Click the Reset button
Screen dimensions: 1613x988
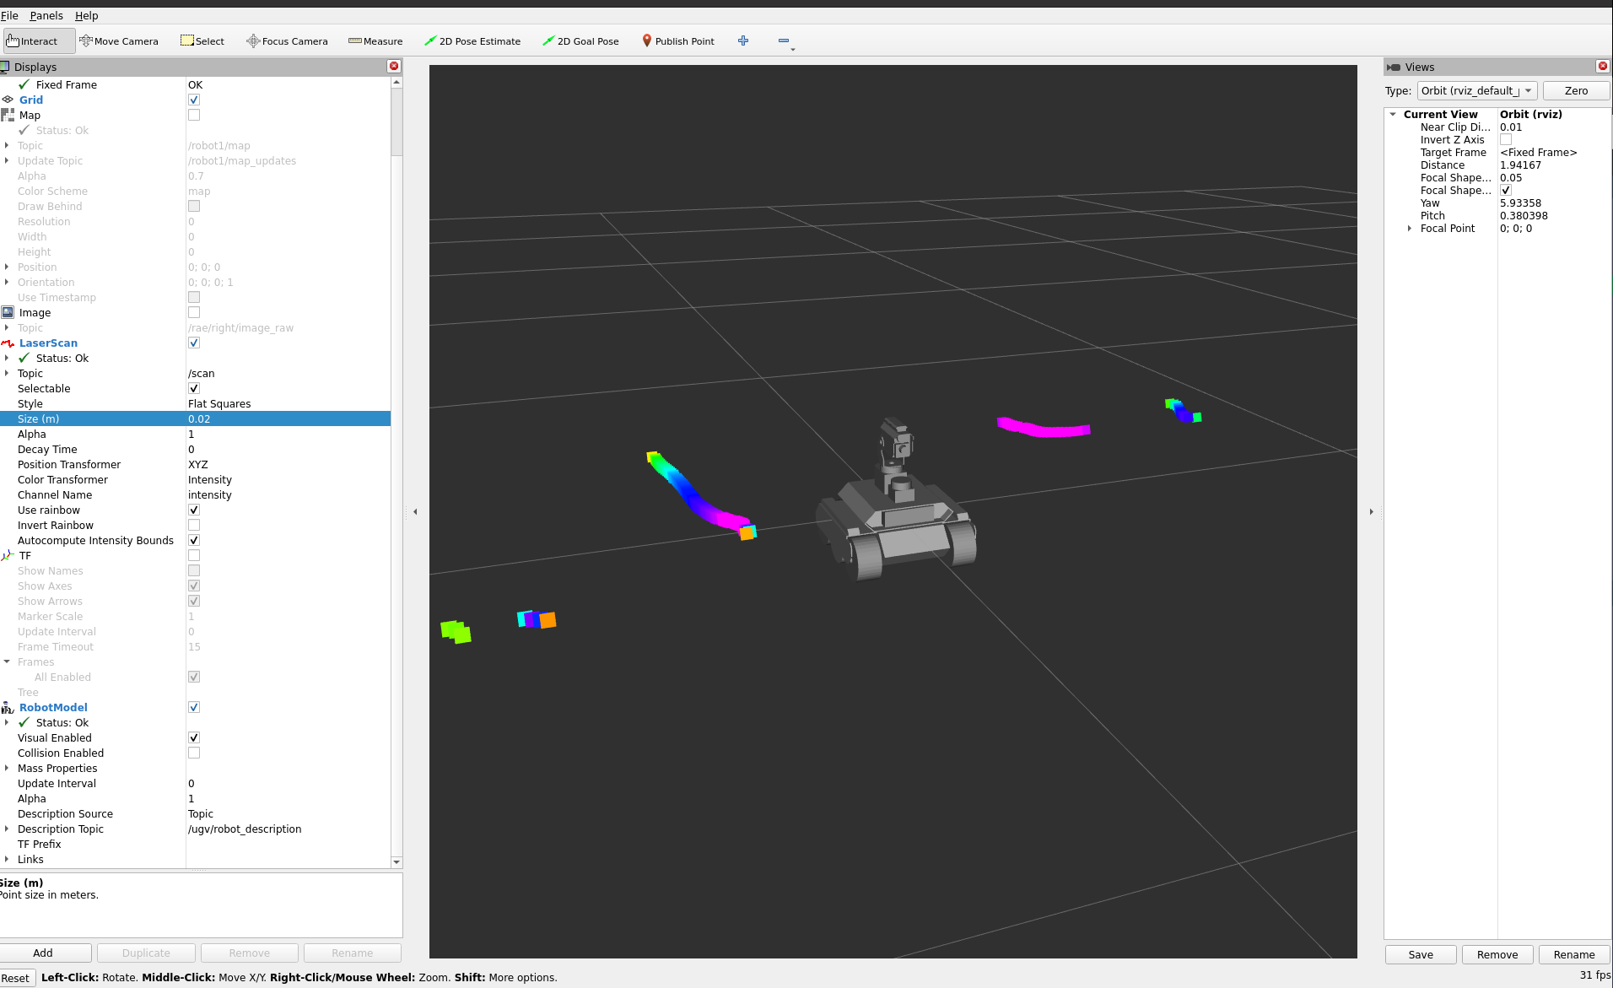(x=15, y=978)
